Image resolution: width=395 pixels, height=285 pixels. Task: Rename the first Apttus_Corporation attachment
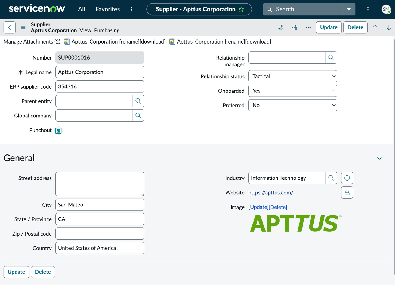[129, 42]
